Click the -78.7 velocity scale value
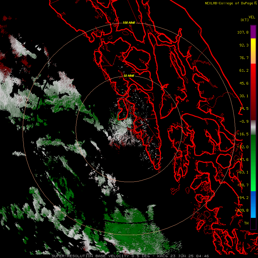The image size is (258, 258). click(243, 185)
